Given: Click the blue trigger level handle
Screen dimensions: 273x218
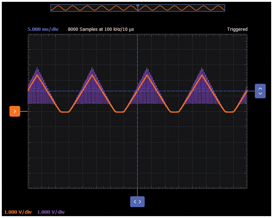Looking at the screenshot, I should coord(260,91).
